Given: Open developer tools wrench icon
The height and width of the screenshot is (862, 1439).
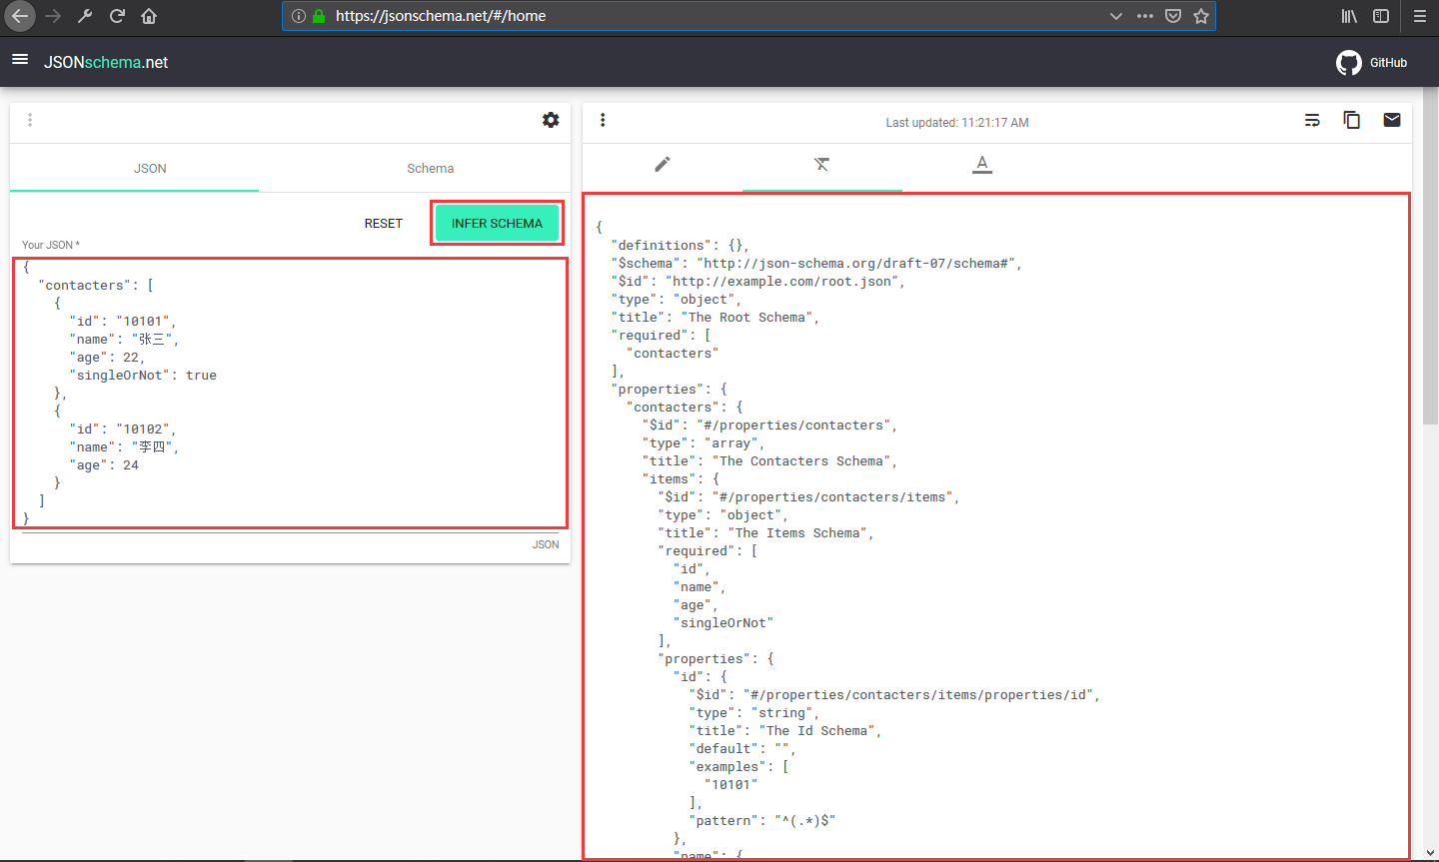Looking at the screenshot, I should [x=85, y=16].
